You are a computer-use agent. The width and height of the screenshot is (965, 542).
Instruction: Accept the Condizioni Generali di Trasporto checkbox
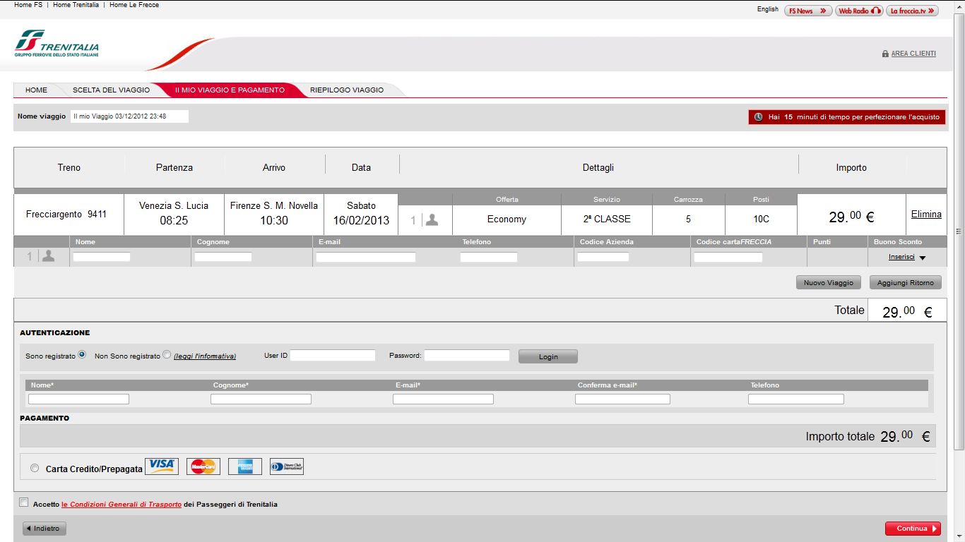tap(24, 502)
